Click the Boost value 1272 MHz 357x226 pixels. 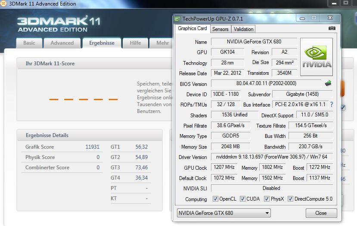pos(320,167)
